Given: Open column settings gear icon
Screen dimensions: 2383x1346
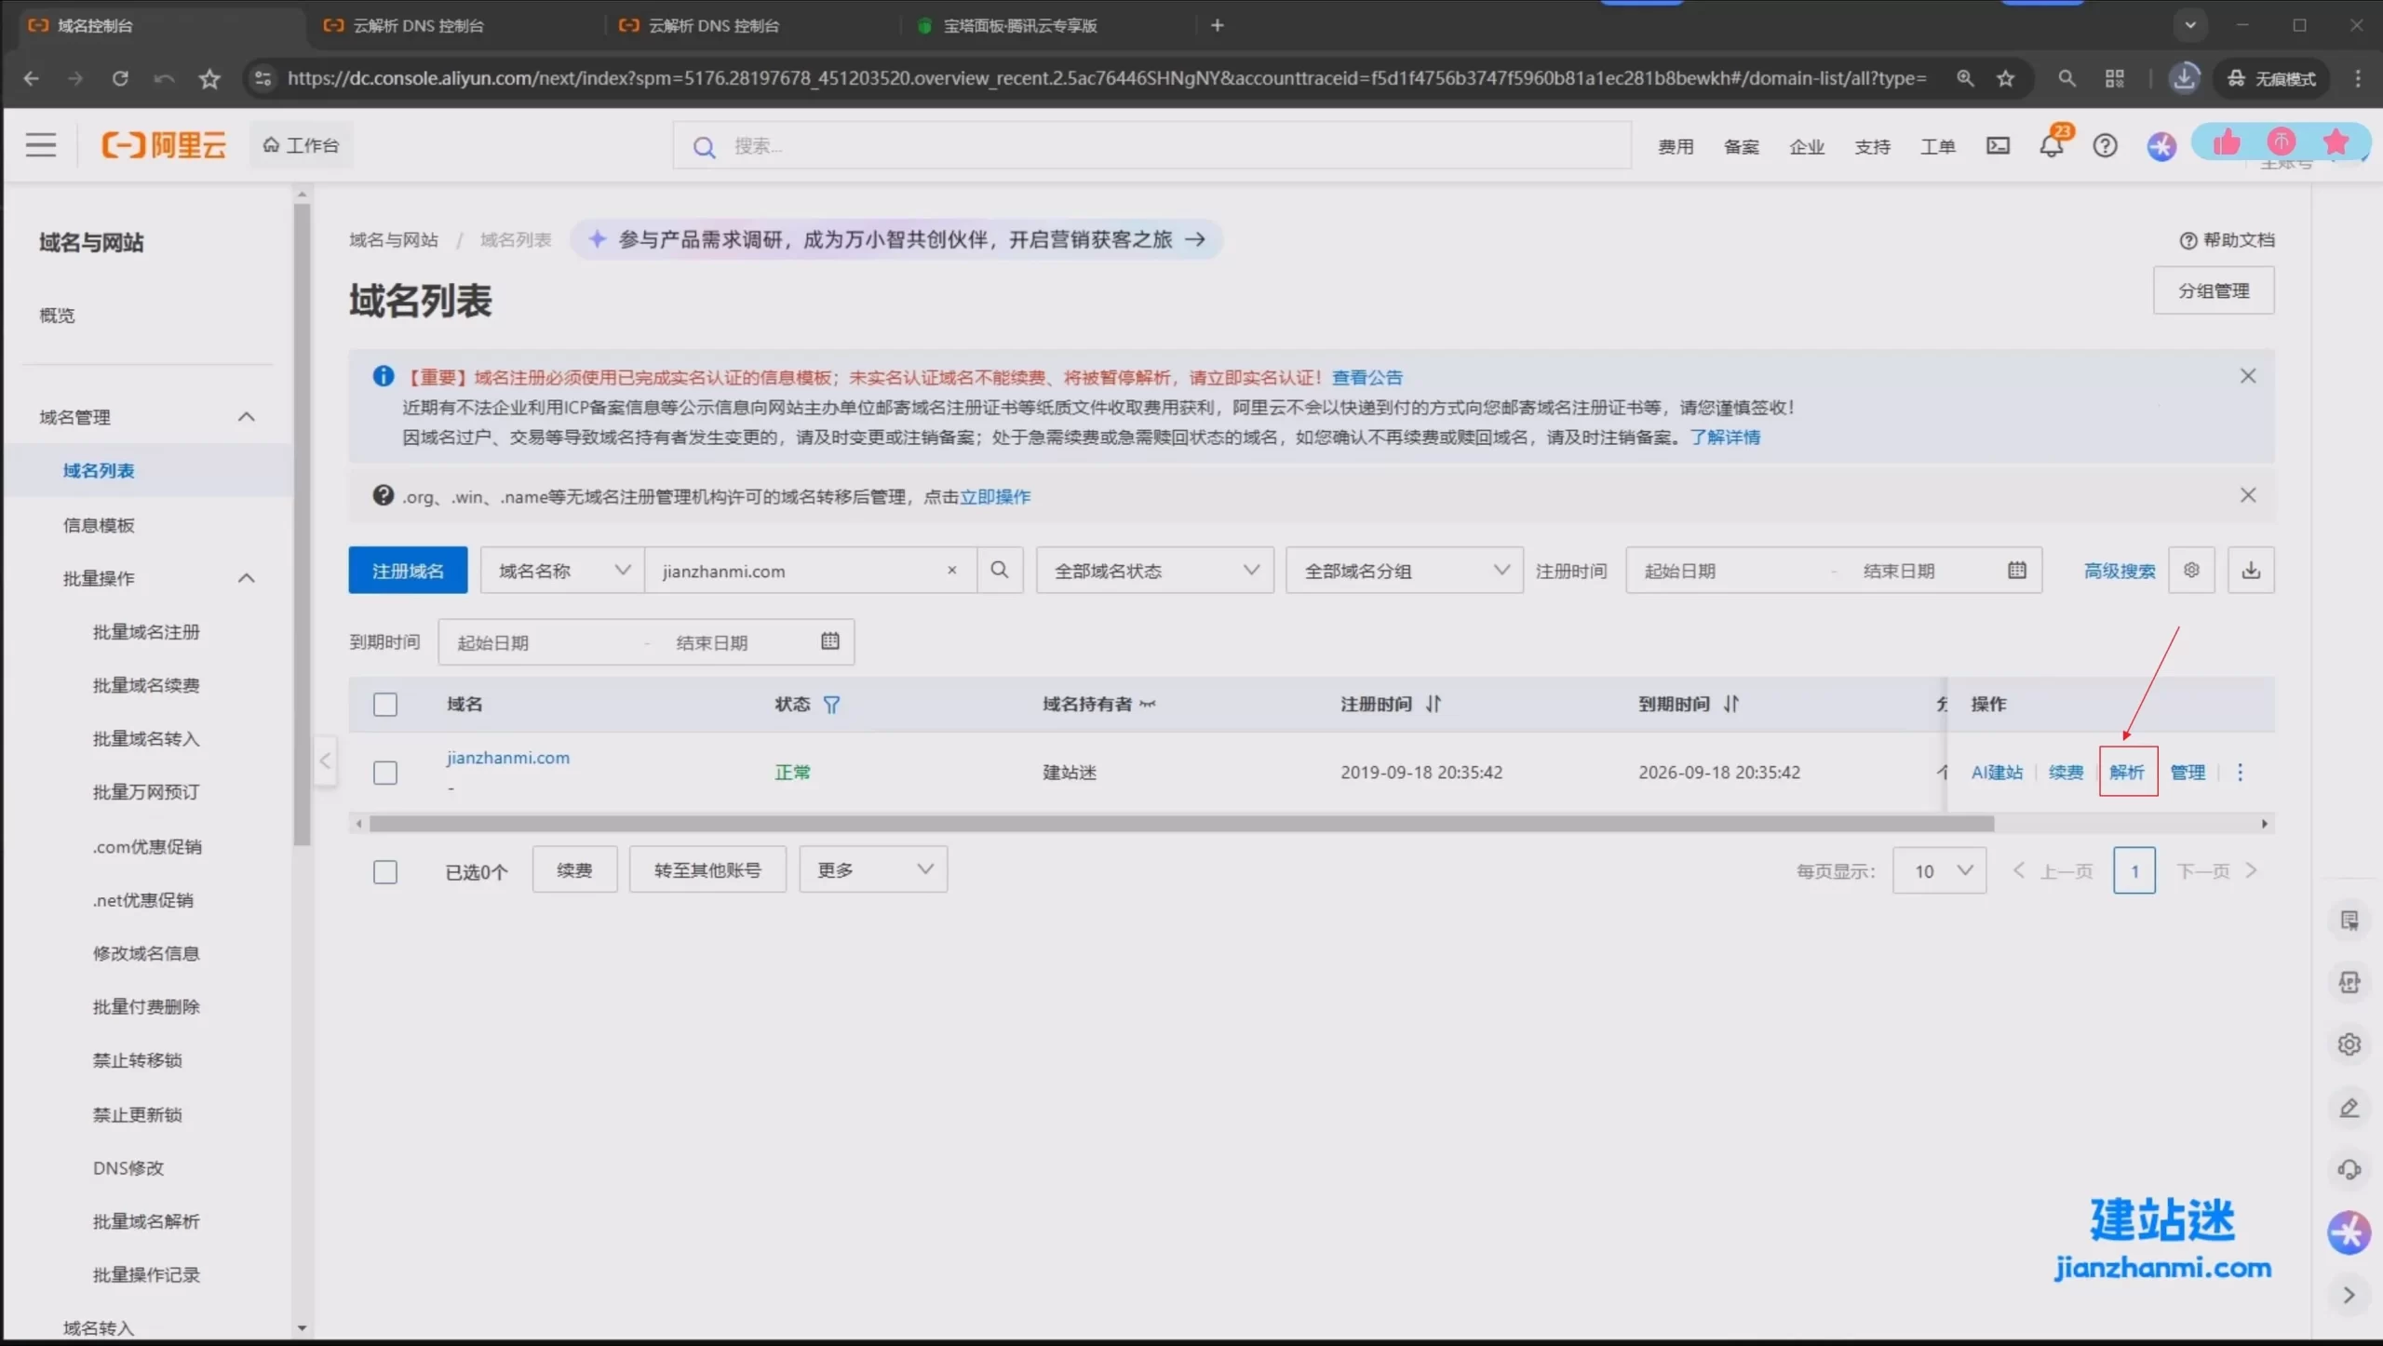Looking at the screenshot, I should click(2191, 570).
